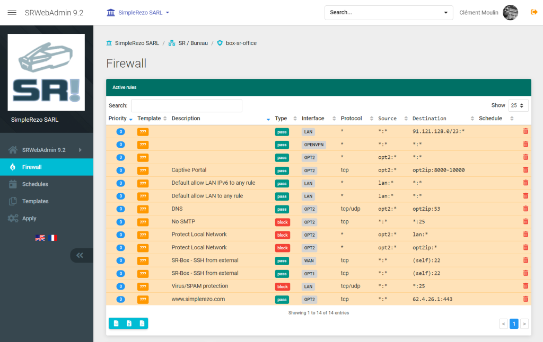Switch language to French flag
This screenshot has height=342, width=543.
coord(52,238)
